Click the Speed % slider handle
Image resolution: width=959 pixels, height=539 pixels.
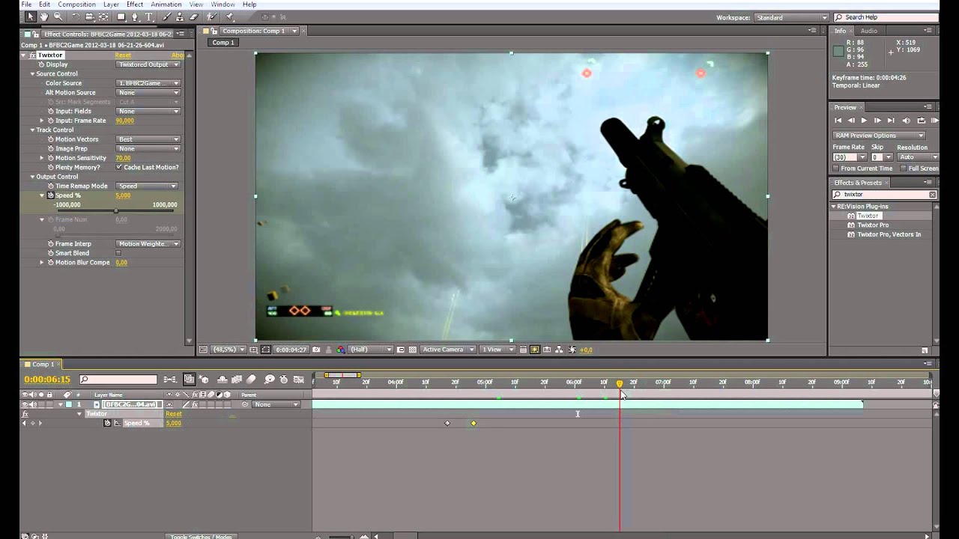pyautogui.click(x=115, y=211)
